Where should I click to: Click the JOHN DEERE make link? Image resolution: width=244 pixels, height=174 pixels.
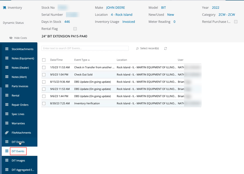[116, 7]
